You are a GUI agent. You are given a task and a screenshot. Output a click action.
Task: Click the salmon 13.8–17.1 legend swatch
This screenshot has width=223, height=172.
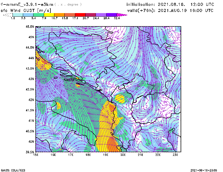pos(70,15)
